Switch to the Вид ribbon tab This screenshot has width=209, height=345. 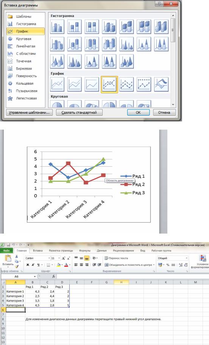pos(143,251)
